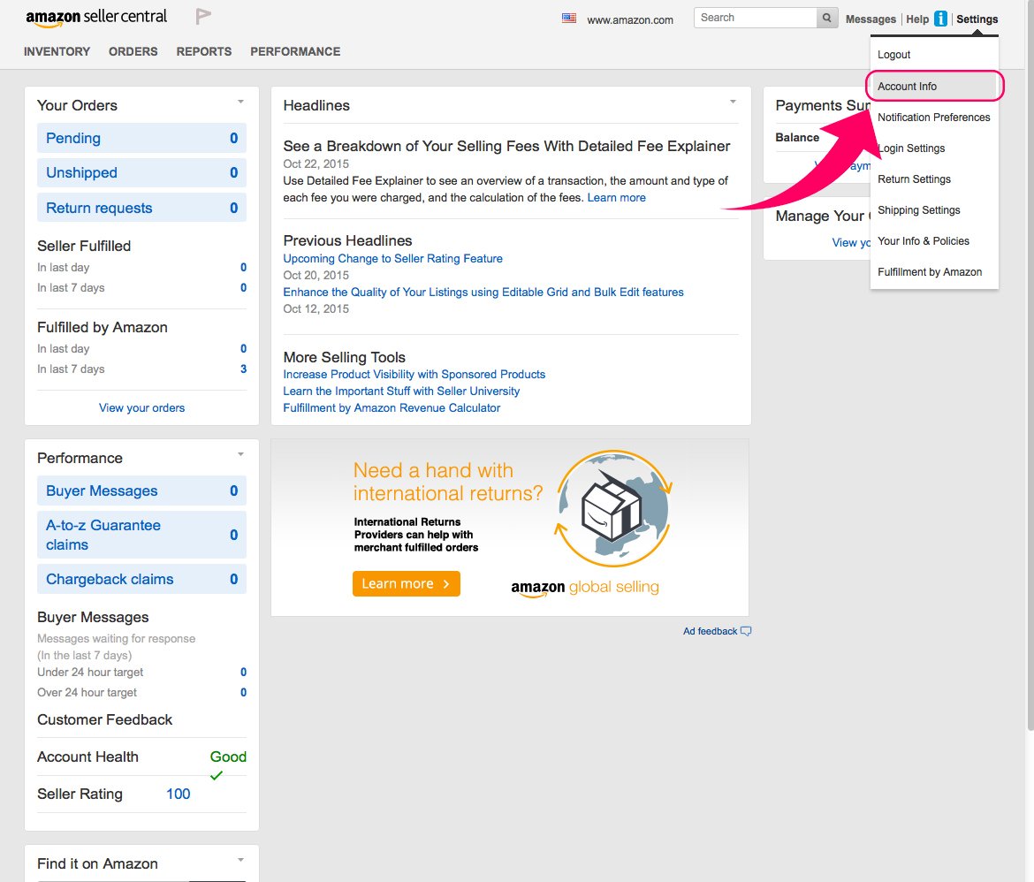This screenshot has width=1034, height=882.
Task: Open Enhance the Quality of Your Listings headline
Action: point(483,293)
